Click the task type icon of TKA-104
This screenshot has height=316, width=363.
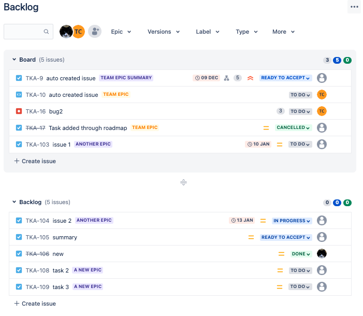pos(19,221)
